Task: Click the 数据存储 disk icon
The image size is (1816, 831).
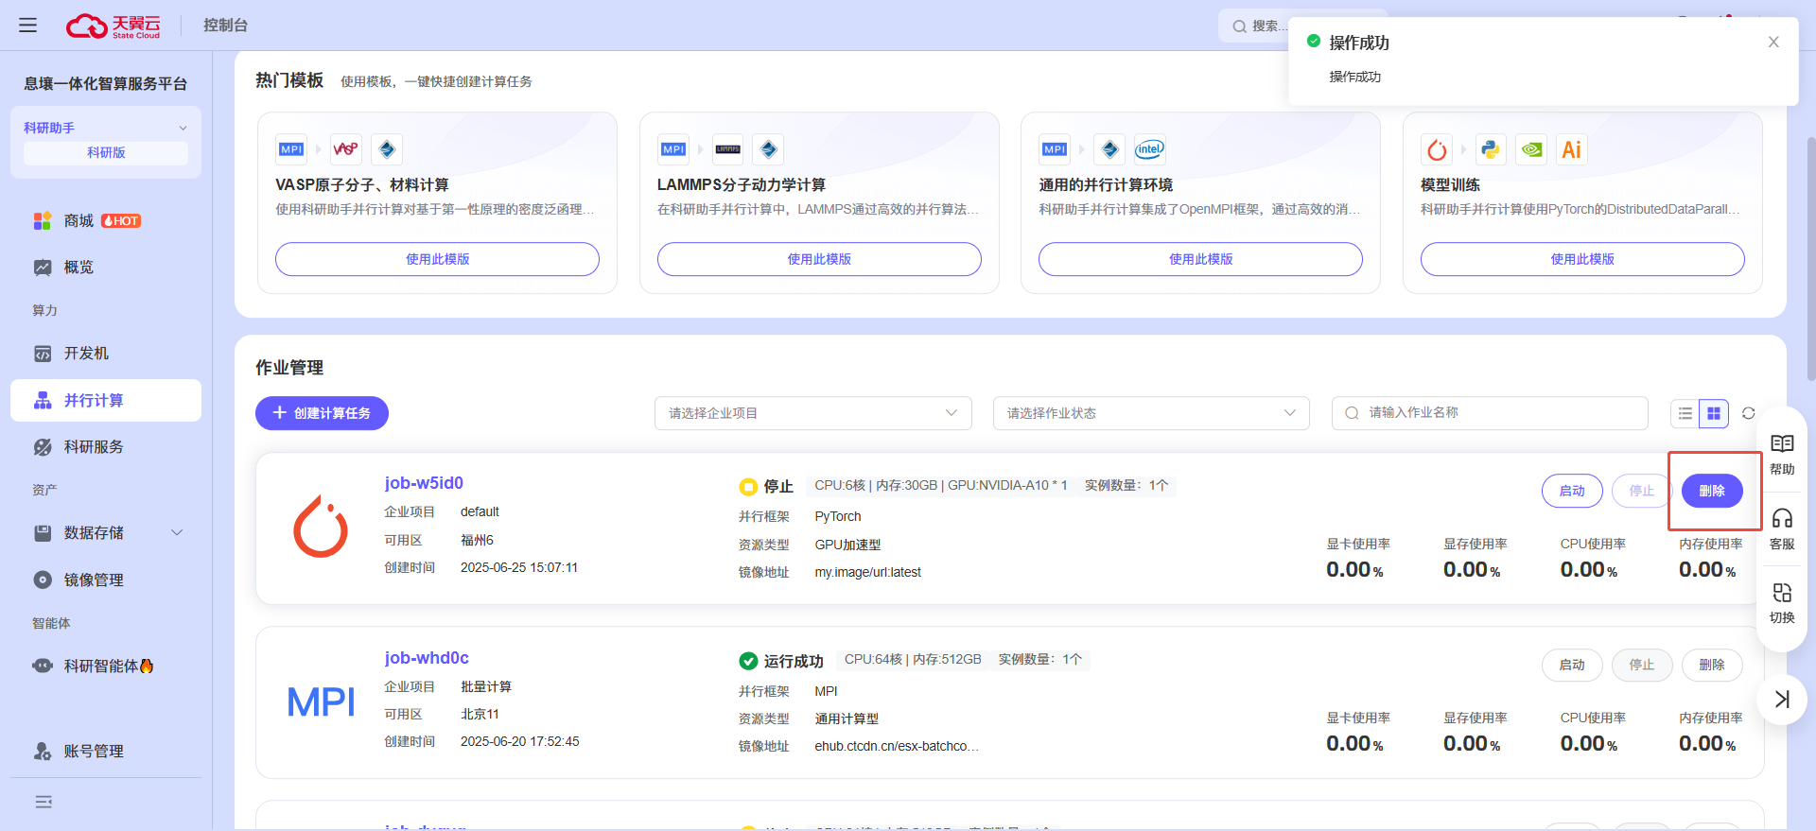Action: click(x=43, y=533)
